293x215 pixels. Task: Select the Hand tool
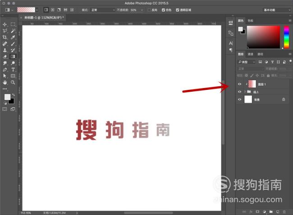point(5,82)
